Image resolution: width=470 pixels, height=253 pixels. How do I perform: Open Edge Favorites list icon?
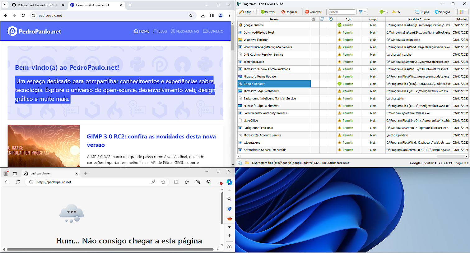click(187, 182)
